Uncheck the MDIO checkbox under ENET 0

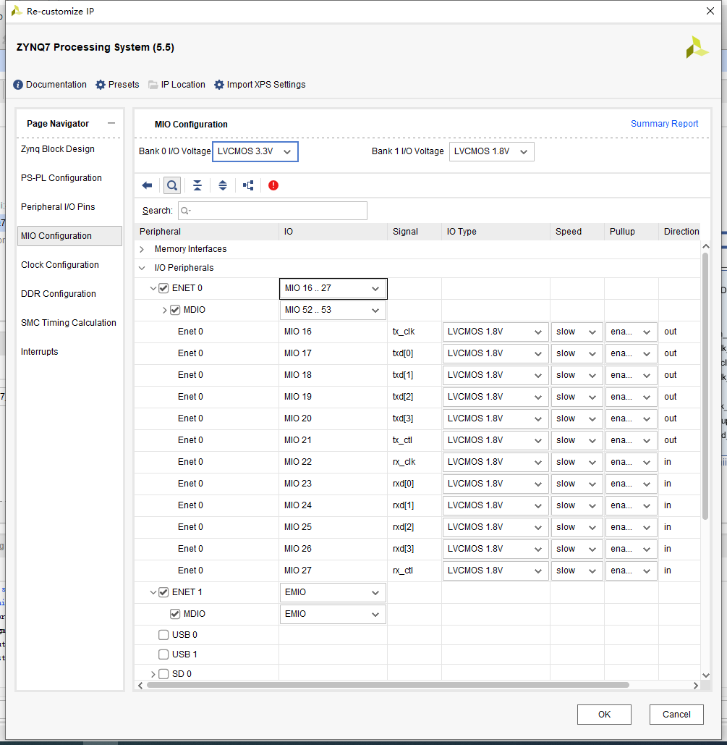(175, 310)
